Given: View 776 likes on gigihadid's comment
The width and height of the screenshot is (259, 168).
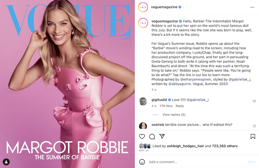Looking at the screenshot, I should tap(166, 106).
